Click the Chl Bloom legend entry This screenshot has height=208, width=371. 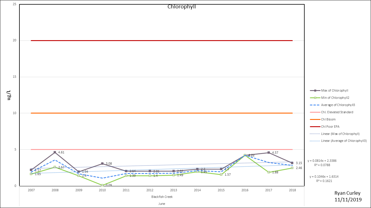(328, 119)
